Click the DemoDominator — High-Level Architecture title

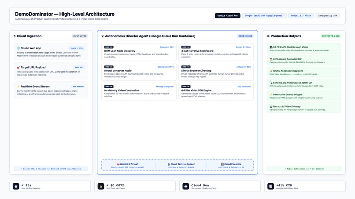point(65,14)
